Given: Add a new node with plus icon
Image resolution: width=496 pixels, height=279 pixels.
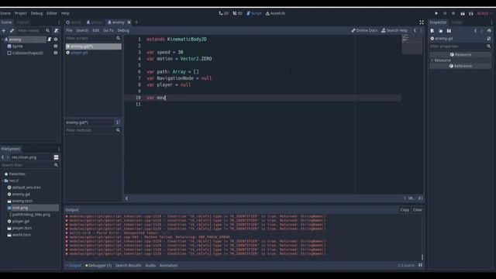Looking at the screenshot, I should point(4,31).
